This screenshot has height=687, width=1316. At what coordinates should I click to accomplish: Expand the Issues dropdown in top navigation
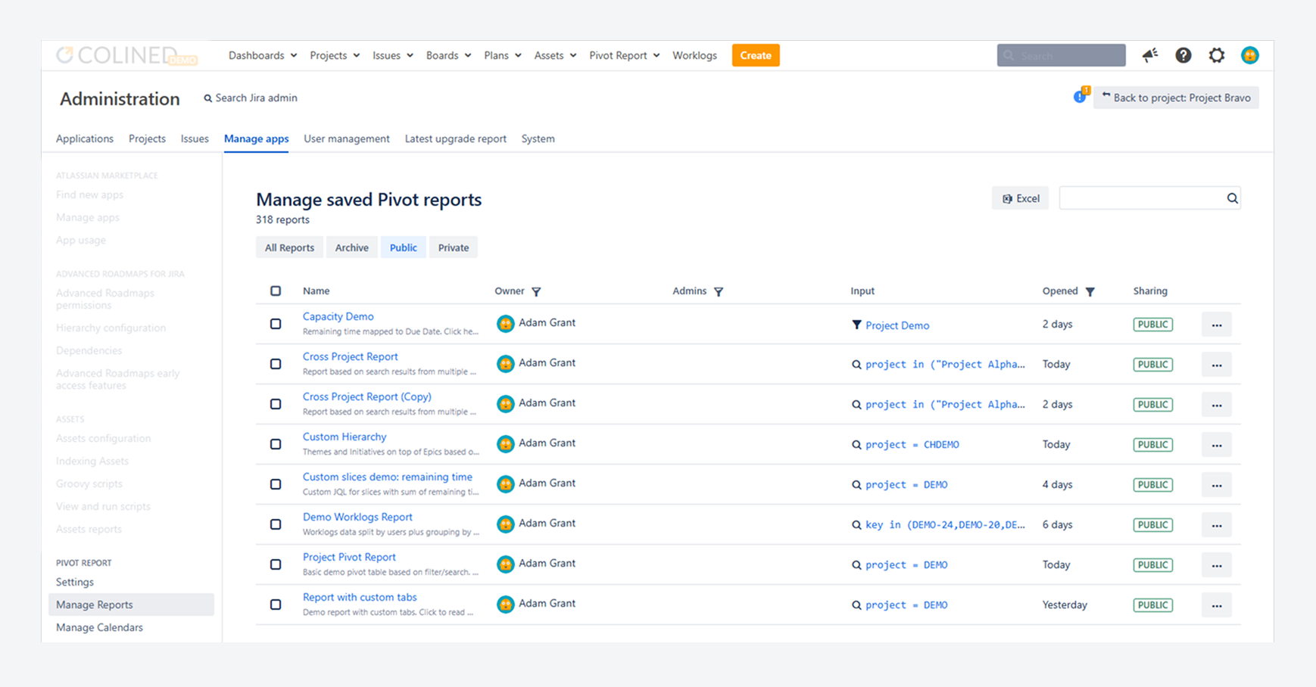393,55
